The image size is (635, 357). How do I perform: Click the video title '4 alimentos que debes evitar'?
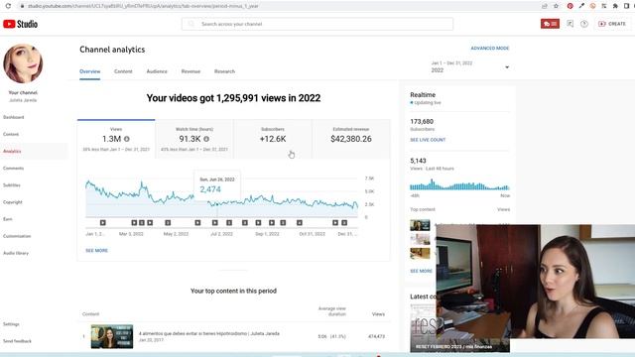209,333
